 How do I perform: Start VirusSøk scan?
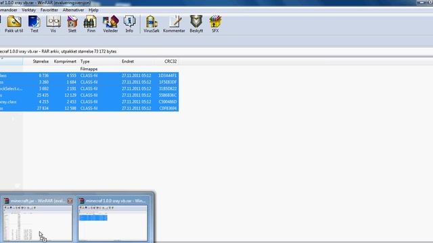tap(152, 24)
